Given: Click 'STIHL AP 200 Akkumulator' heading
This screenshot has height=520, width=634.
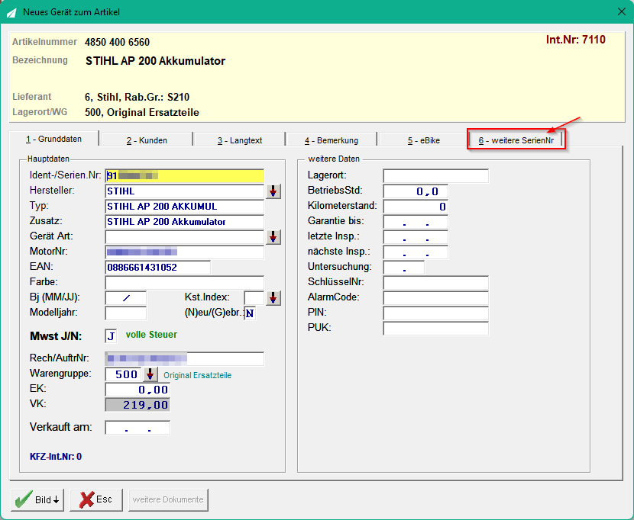Looking at the screenshot, I should click(x=155, y=61).
